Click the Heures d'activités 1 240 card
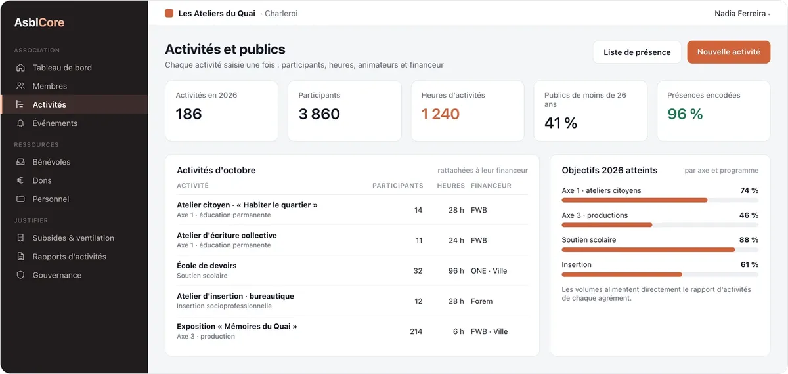788x374 pixels. [468, 111]
